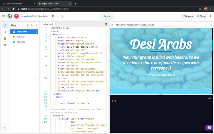Refresh the web preview pane
The height and width of the screenshot is (134, 214).
pos(112,25)
